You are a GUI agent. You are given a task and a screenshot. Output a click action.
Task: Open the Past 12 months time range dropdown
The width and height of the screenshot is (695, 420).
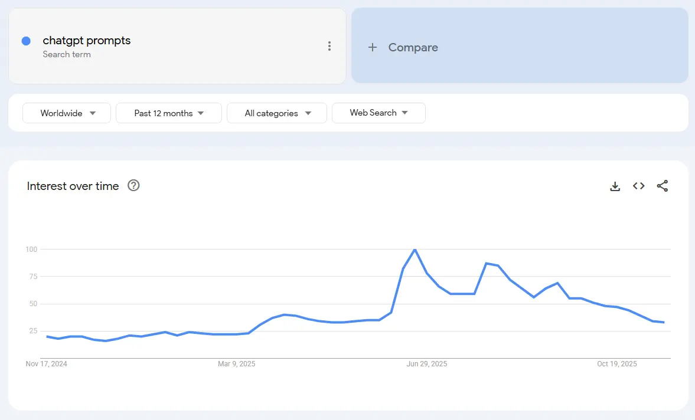coord(169,113)
